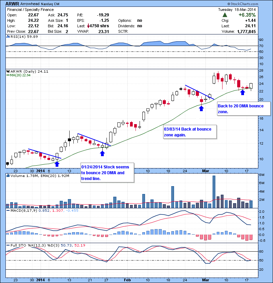Click the Dividends value no
The image size is (273, 283).
click(140, 26)
